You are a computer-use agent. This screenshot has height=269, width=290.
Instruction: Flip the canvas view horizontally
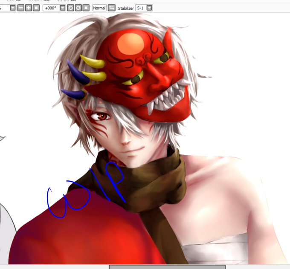112,8
